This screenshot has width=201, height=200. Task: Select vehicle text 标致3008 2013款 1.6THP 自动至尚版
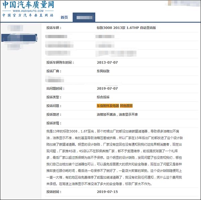coord(126,28)
